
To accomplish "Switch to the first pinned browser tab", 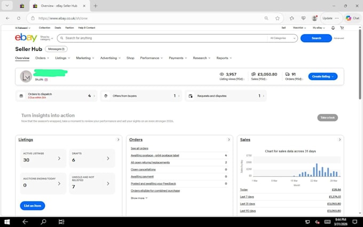I will pyautogui.click(x=22, y=6).
